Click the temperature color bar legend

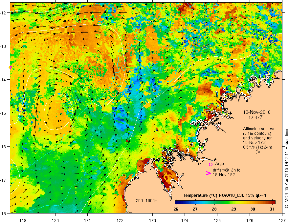tap(225, 202)
